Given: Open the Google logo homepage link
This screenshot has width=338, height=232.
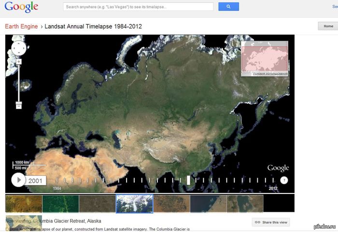Looking at the screenshot, I should [x=21, y=7].
